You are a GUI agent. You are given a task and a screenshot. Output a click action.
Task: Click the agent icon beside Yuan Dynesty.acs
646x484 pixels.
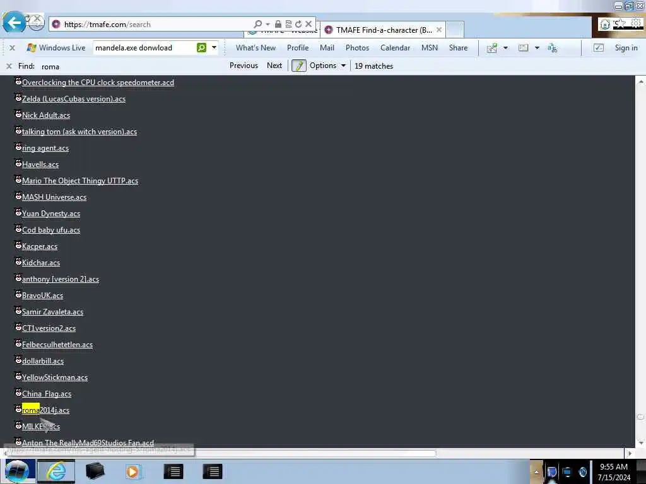18,212
